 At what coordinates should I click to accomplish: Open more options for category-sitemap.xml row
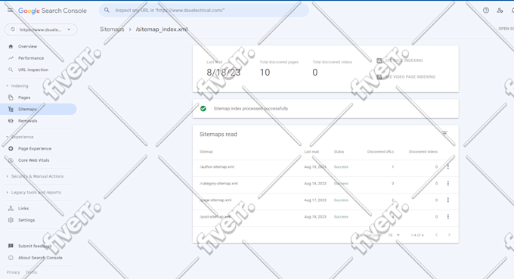447,184
